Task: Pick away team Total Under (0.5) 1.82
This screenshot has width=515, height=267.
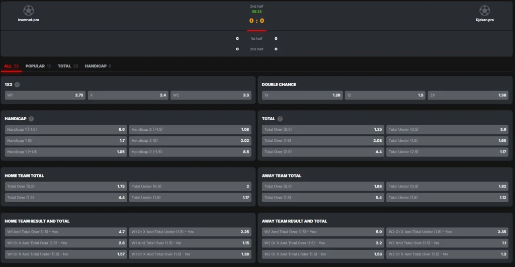Action: tap(447, 186)
